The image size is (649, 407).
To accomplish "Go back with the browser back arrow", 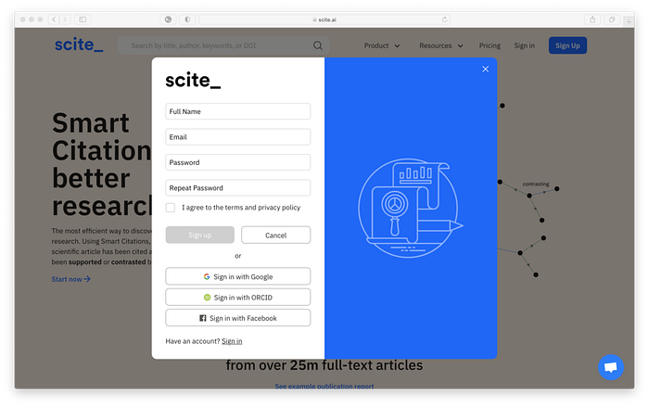I will point(54,19).
